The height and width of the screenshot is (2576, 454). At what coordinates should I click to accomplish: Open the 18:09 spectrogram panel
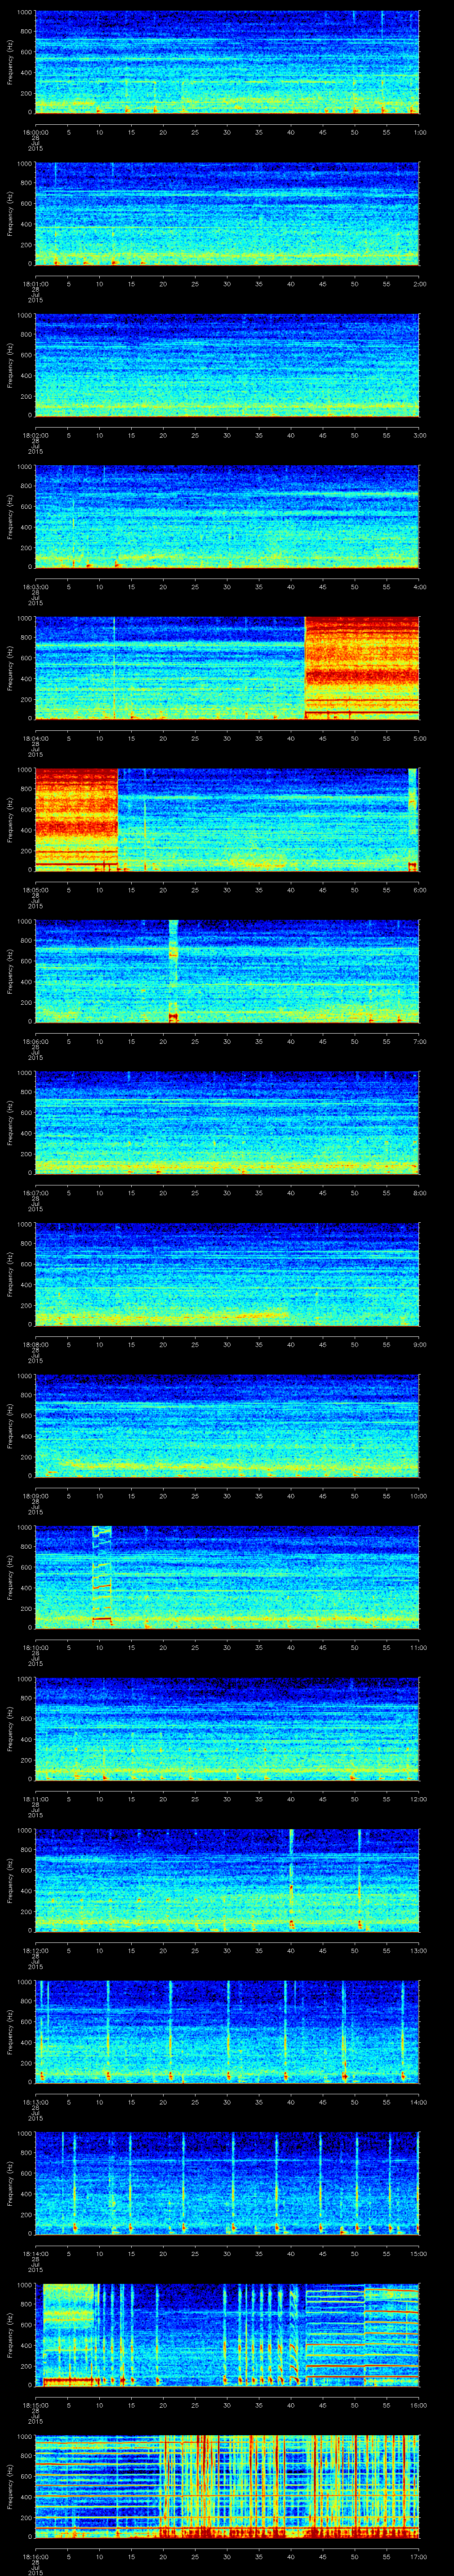[227, 1425]
